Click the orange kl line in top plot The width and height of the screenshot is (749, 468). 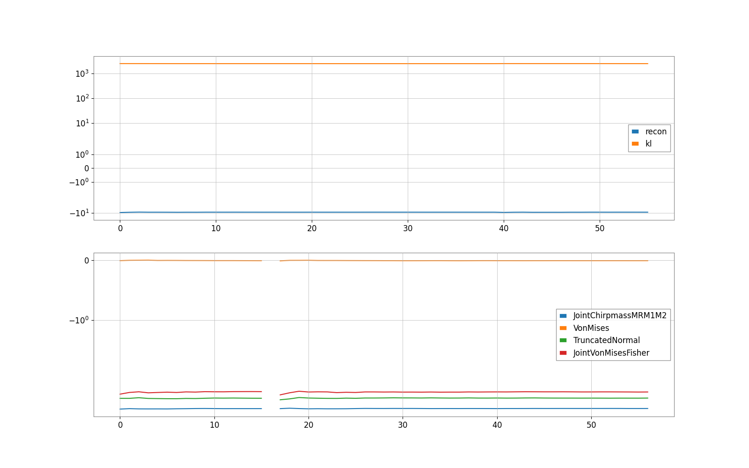(x=384, y=64)
